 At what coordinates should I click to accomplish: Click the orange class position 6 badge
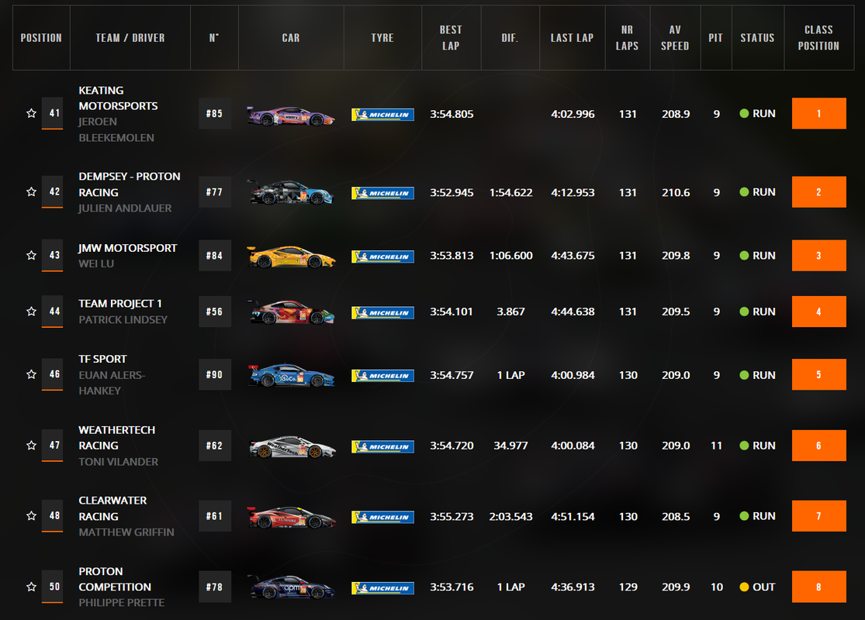click(x=818, y=446)
